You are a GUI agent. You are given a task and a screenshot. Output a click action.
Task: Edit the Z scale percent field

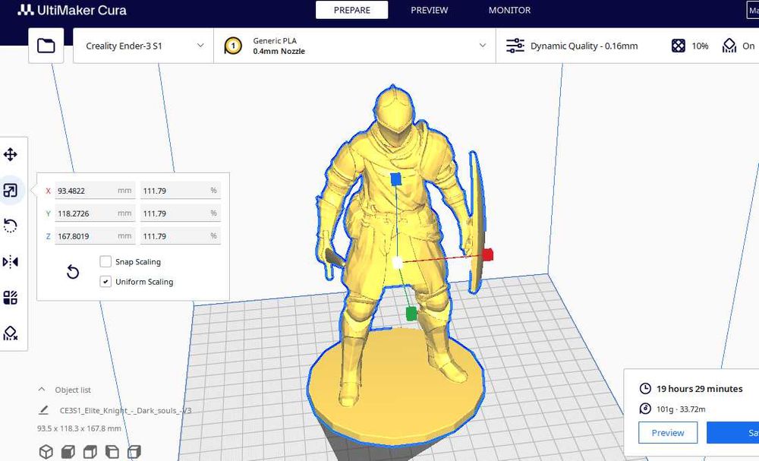coord(181,236)
